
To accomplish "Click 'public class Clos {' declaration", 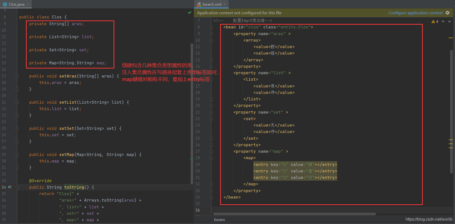I will pyautogui.click(x=43, y=17).
